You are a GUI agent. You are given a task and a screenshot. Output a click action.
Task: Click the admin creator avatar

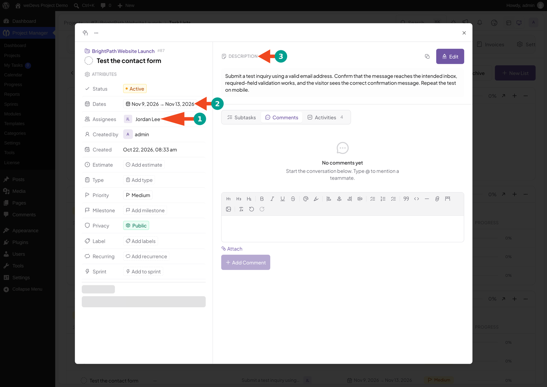(x=128, y=134)
